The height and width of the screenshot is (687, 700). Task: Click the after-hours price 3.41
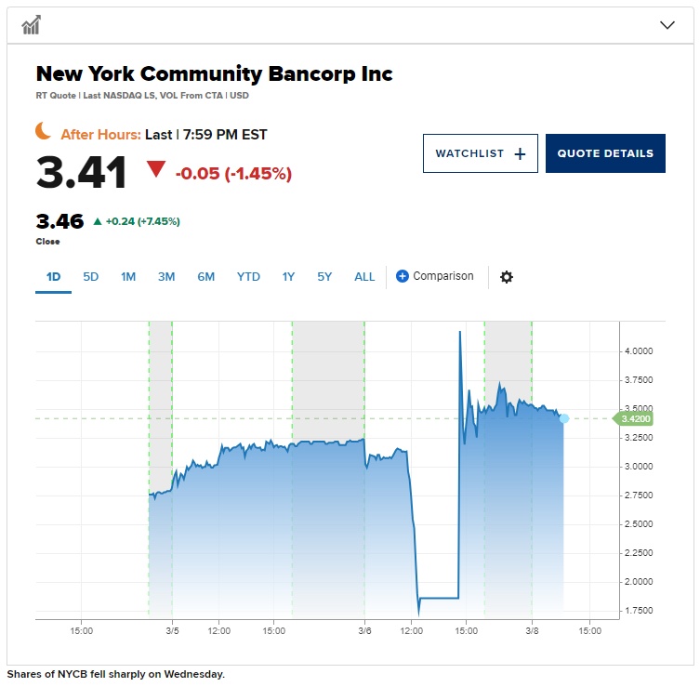81,172
